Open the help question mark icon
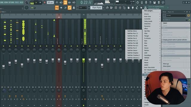This screenshot has height=107, width=191. click(150, 2)
